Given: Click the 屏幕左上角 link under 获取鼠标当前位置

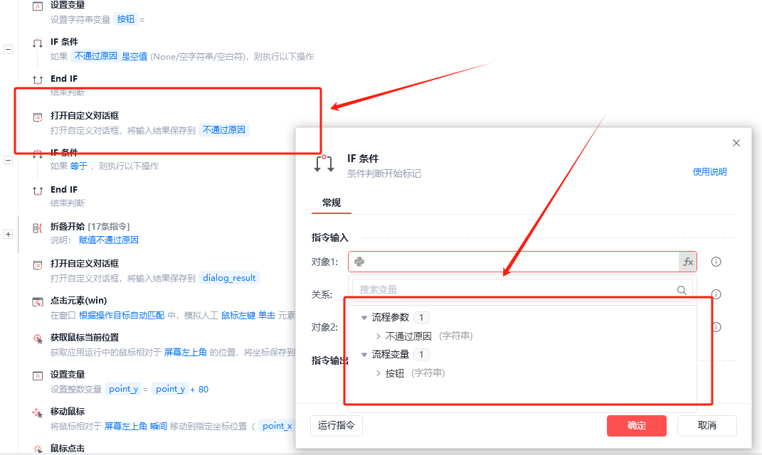Looking at the screenshot, I should pos(186,352).
